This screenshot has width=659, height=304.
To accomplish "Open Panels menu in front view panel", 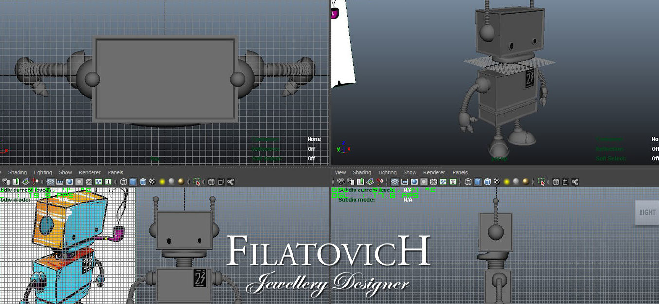I will tap(115, 172).
